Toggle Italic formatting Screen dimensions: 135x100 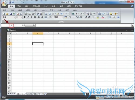pyautogui.click(x=28, y=17)
